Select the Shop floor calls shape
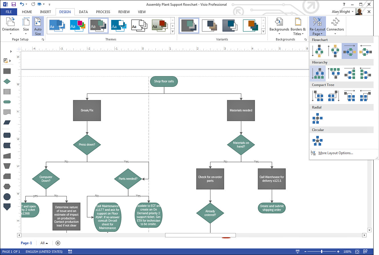The width and height of the screenshot is (379, 255). 164,81
